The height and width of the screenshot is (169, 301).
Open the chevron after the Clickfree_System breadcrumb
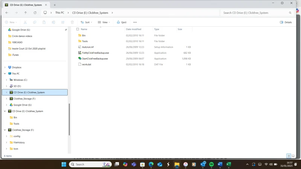tap(112, 13)
